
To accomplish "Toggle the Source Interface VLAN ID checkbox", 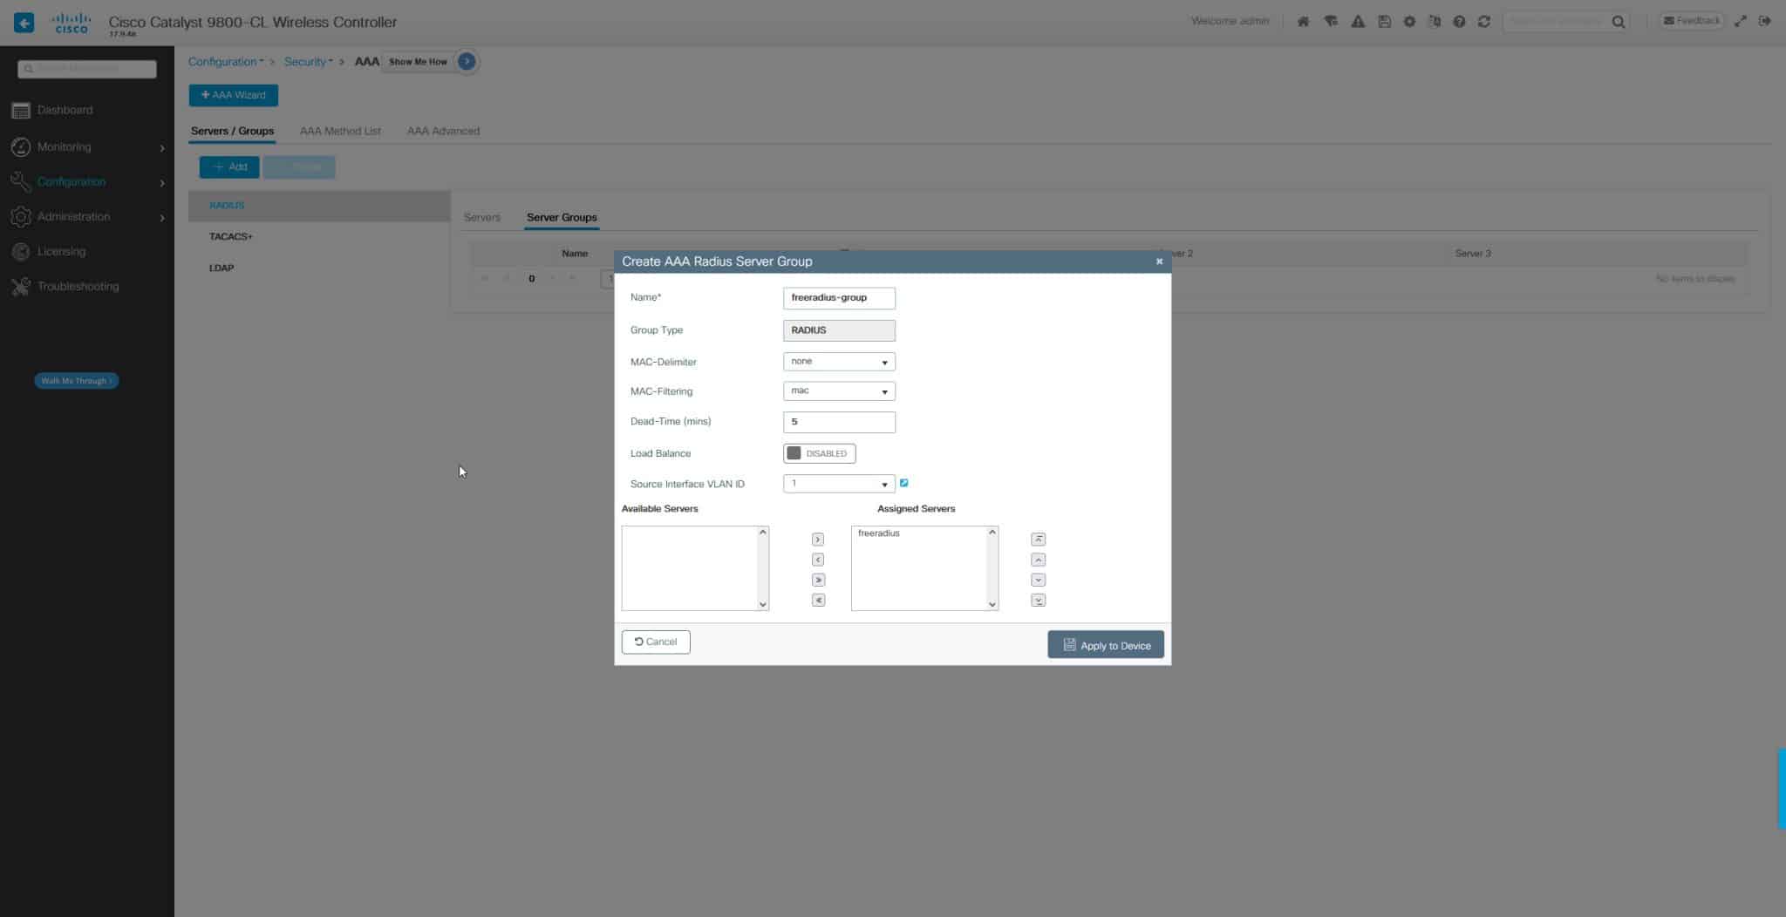I will click(904, 483).
